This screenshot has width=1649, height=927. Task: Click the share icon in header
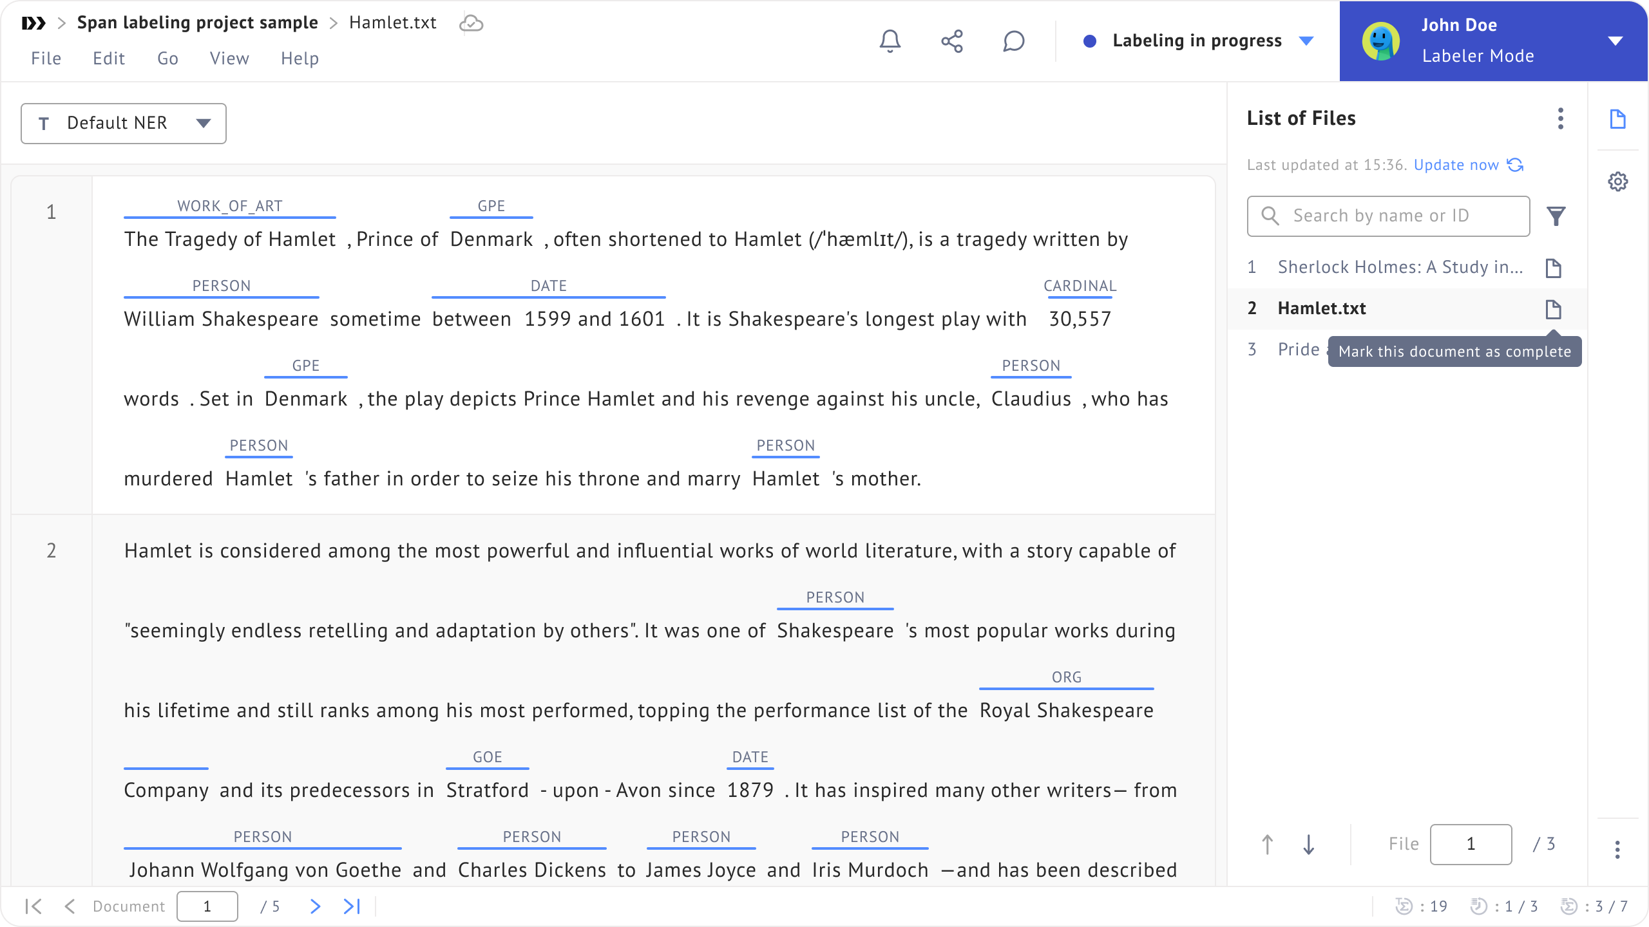[952, 41]
